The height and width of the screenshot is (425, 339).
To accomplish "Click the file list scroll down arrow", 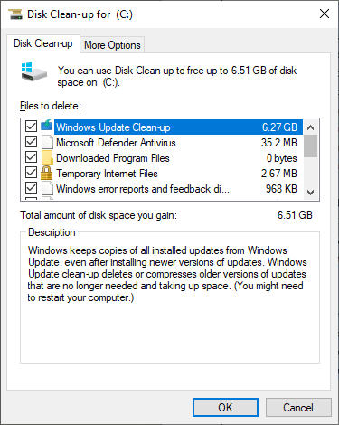I will click(310, 192).
